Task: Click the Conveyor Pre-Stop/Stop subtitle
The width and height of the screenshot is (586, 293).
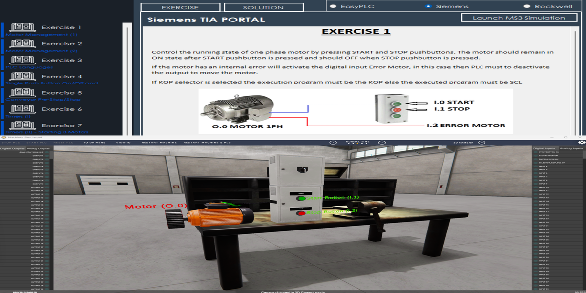Action: tap(43, 100)
